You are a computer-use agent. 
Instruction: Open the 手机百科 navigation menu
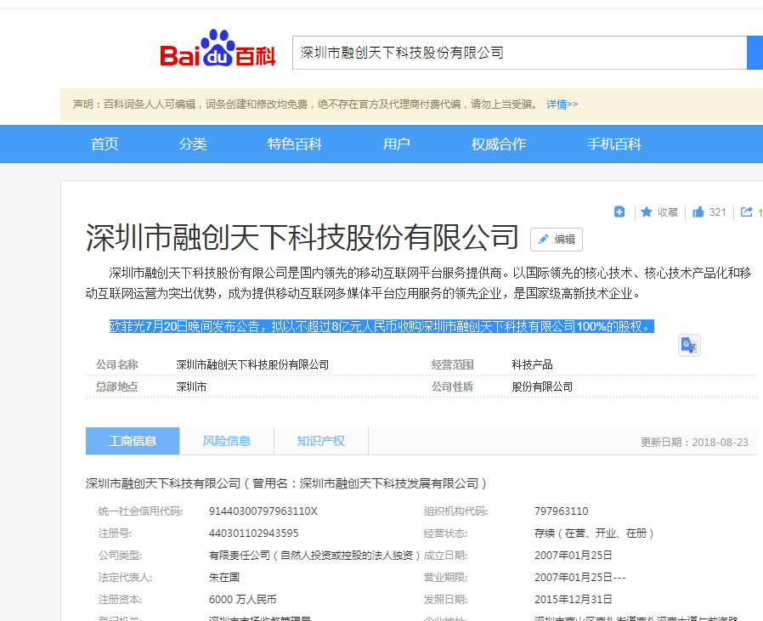614,144
